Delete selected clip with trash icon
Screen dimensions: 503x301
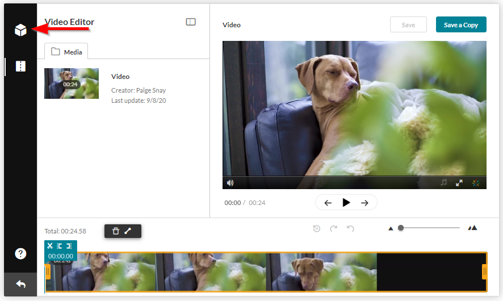click(116, 231)
